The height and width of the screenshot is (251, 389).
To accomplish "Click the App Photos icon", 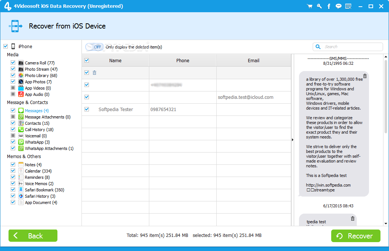I will point(21,81).
